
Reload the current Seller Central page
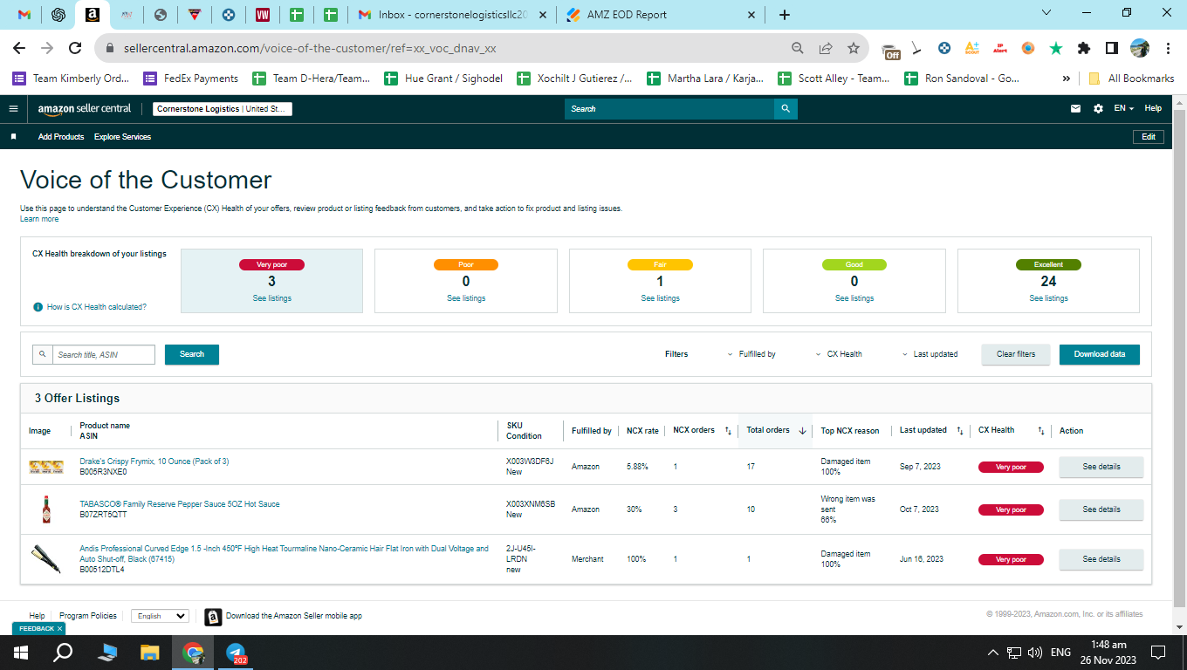[x=75, y=48]
